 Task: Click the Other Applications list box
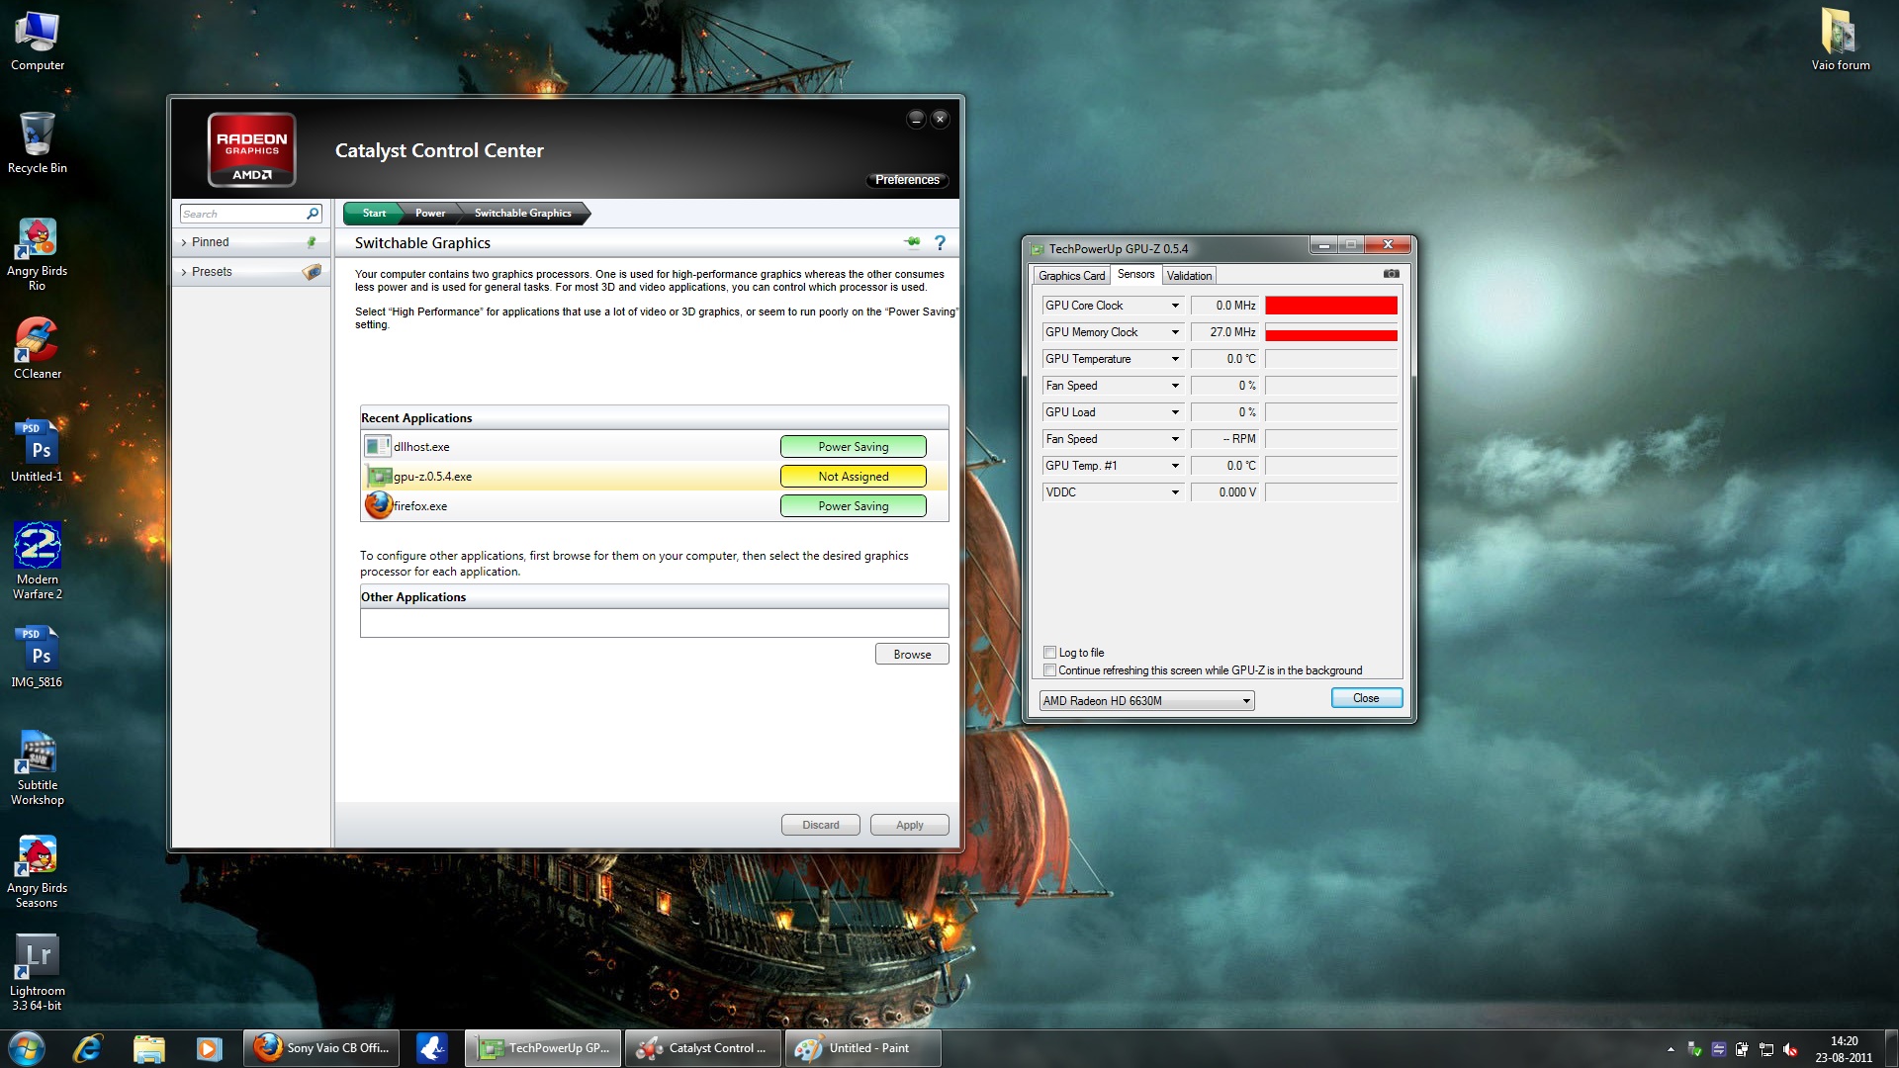click(x=654, y=623)
